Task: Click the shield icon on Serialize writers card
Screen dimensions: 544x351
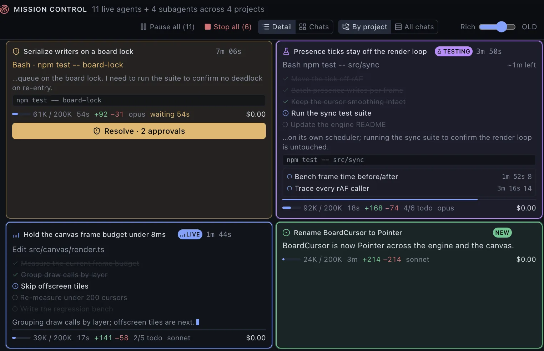Action: (16, 51)
